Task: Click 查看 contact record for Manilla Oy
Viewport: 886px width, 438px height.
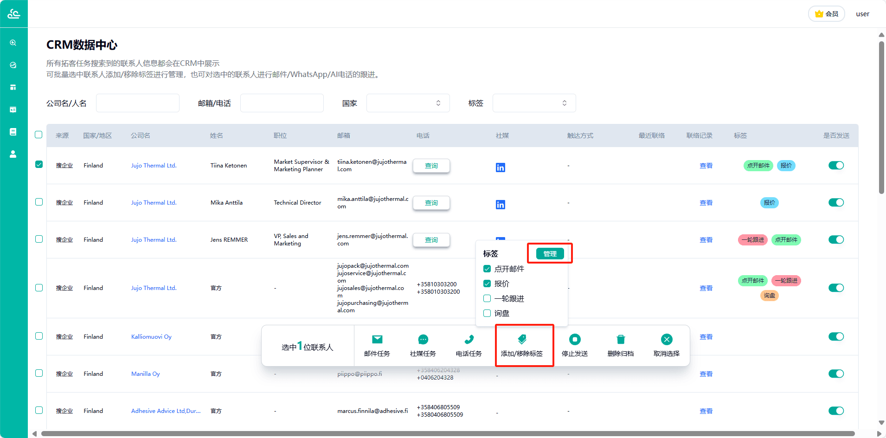Action: pos(706,374)
